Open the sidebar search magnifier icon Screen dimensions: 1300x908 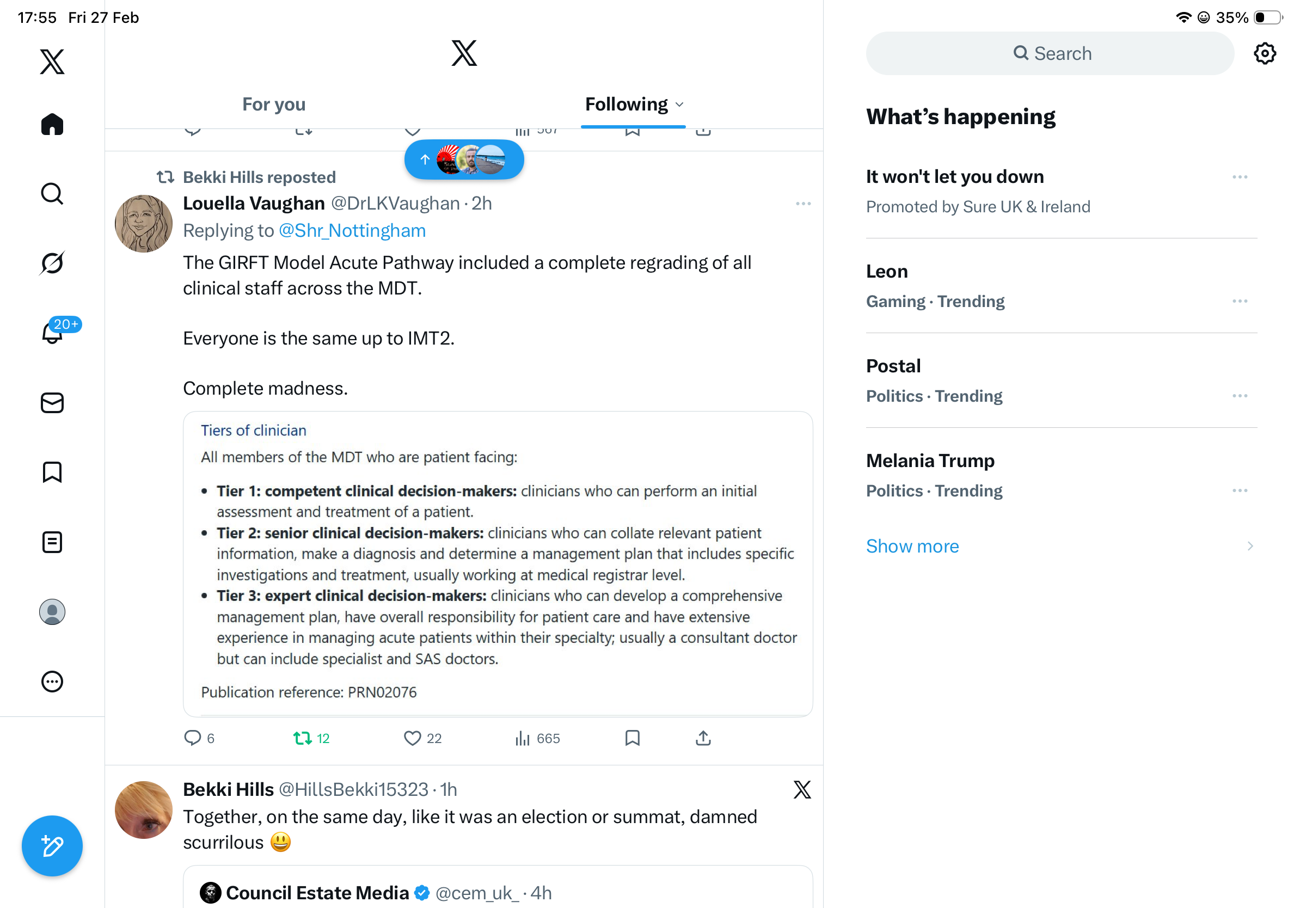52,194
